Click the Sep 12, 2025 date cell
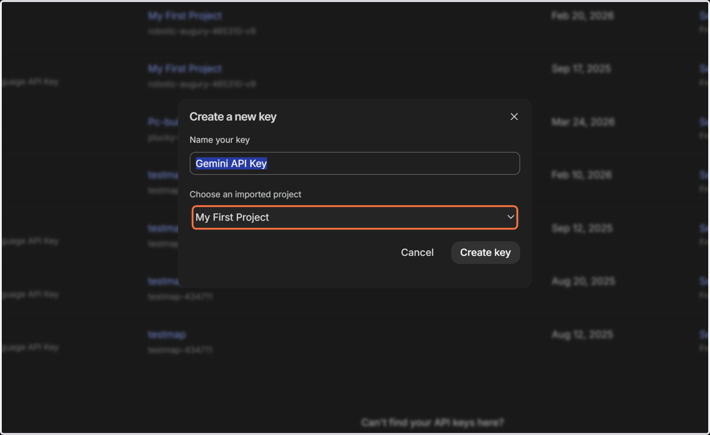 click(581, 229)
